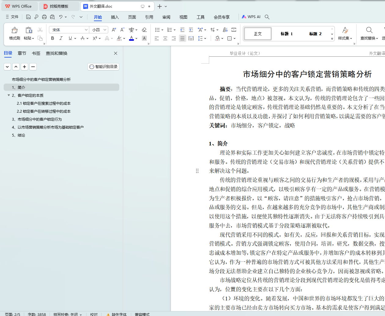Switch to the 引用 (References) ribbon tab
The image size is (385, 316).
(x=149, y=17)
